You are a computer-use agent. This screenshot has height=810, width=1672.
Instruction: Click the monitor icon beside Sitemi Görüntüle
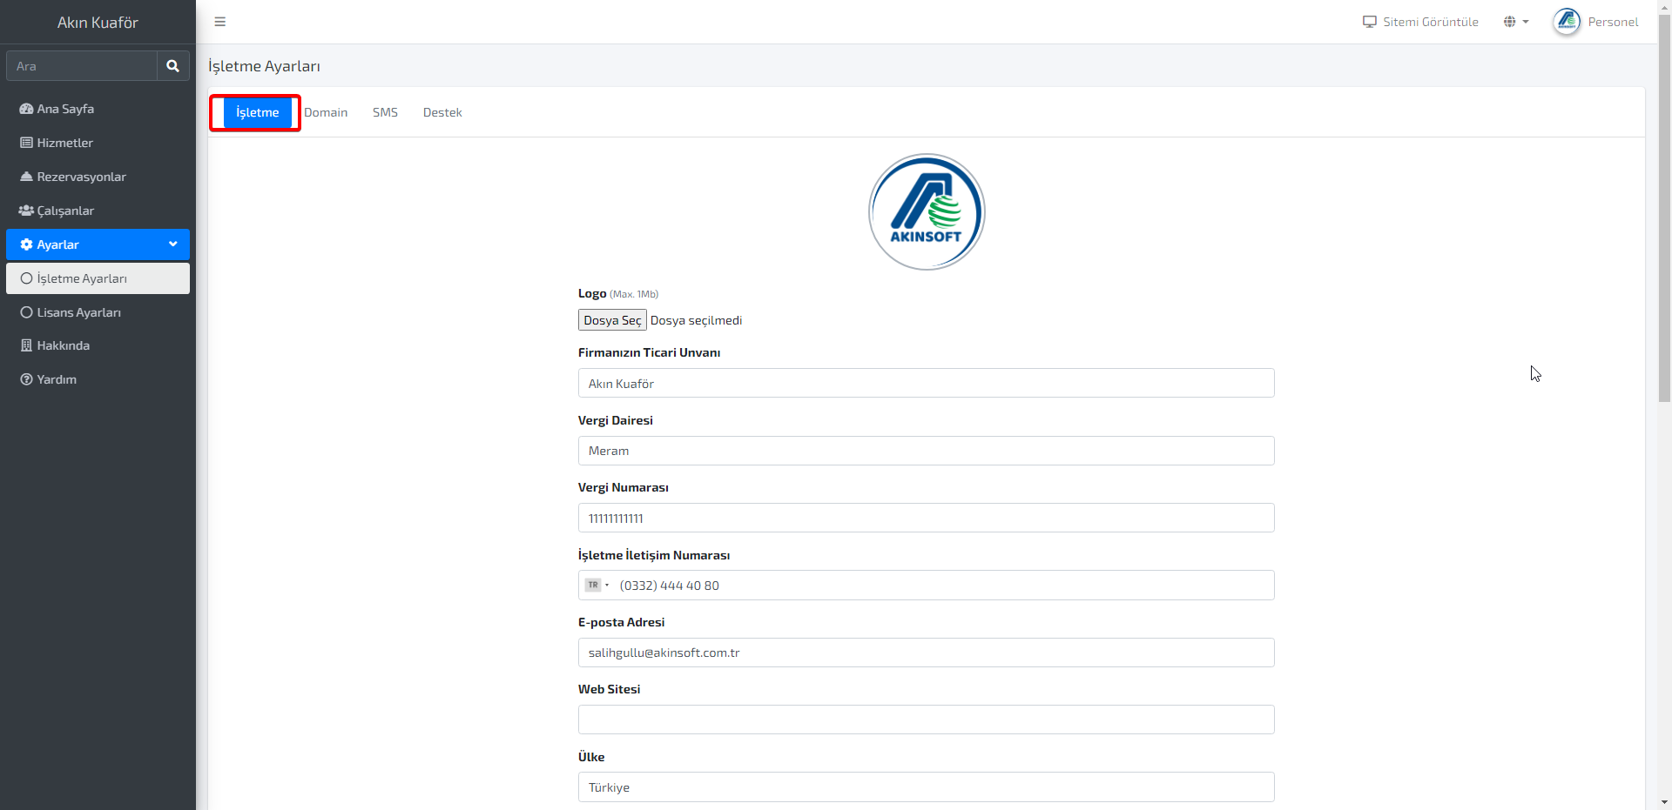tap(1370, 22)
